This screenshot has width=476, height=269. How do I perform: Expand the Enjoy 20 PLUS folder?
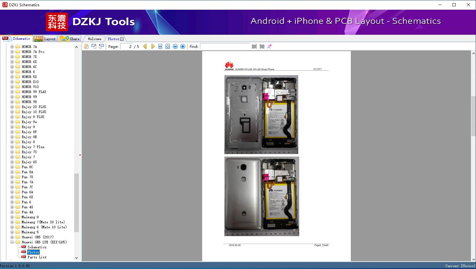[x=12, y=107]
